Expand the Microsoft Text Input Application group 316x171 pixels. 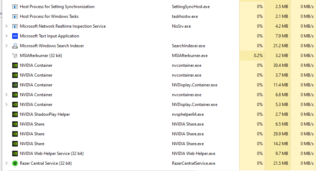[6, 36]
